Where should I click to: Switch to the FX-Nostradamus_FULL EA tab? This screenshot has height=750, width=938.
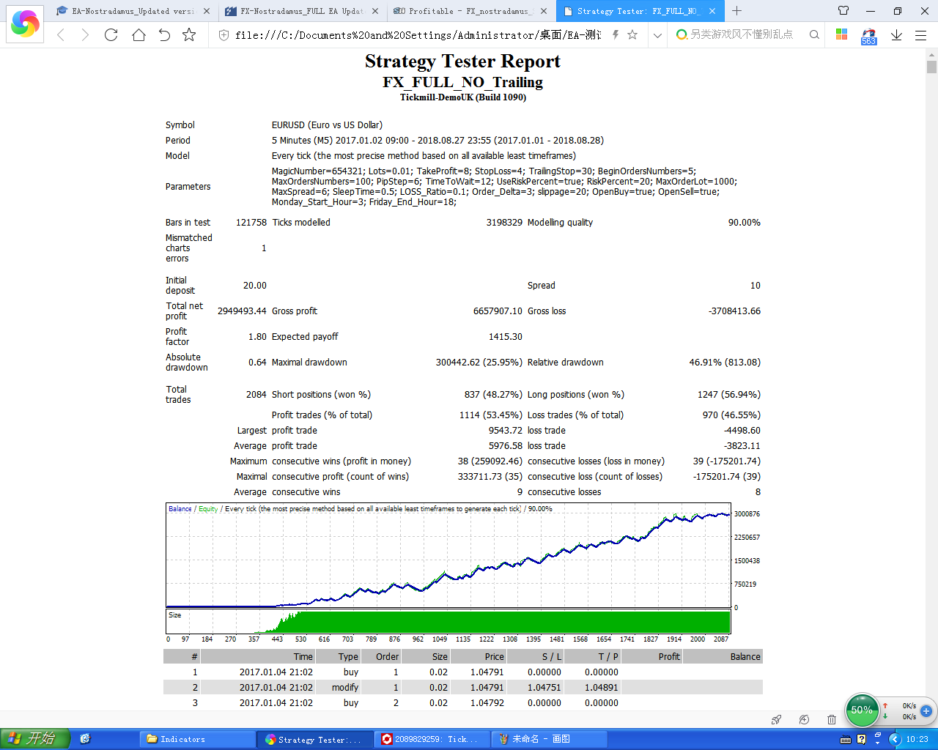301,11
